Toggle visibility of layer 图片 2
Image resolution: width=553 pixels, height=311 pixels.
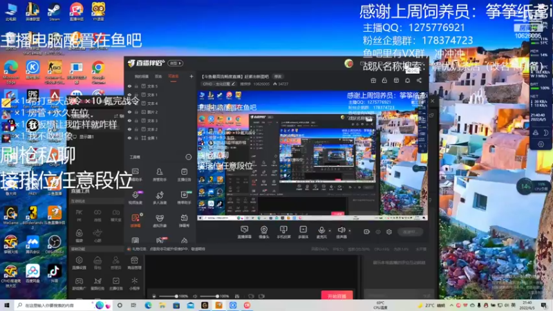pos(129,112)
